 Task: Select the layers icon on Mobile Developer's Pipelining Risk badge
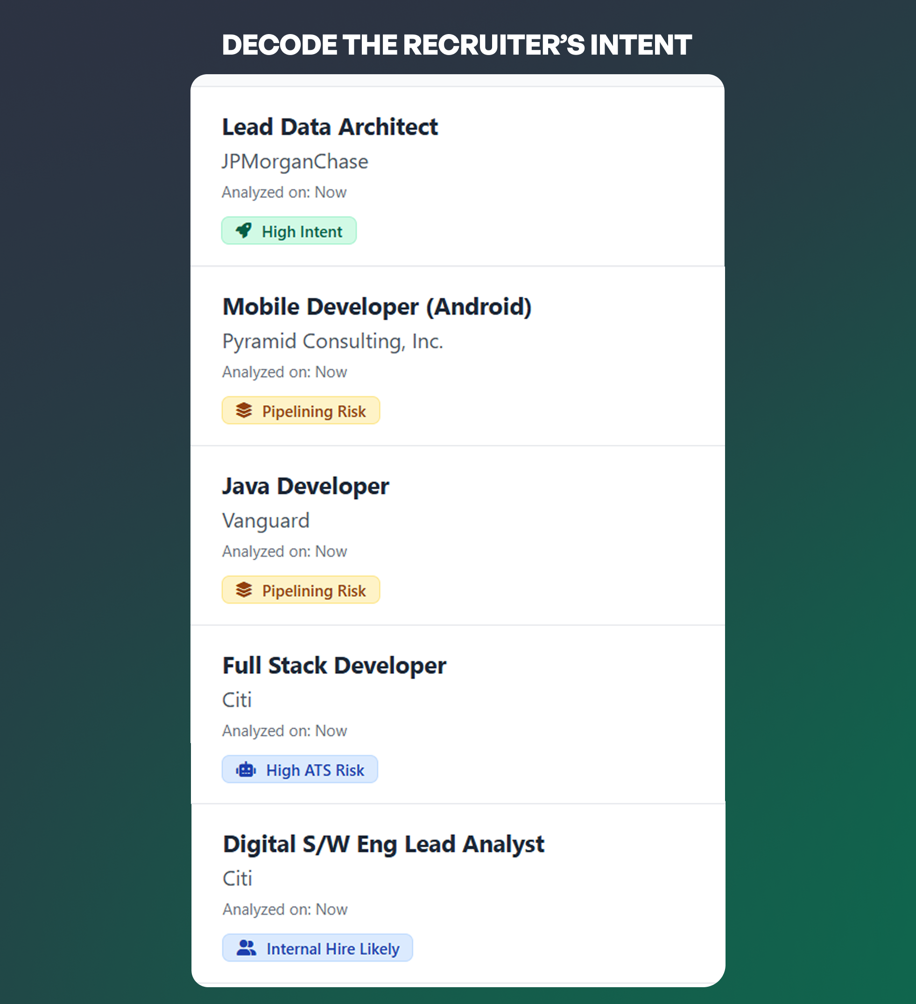click(x=245, y=410)
